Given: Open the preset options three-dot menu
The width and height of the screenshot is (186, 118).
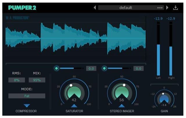Looking at the screenshot, I should (160, 8).
